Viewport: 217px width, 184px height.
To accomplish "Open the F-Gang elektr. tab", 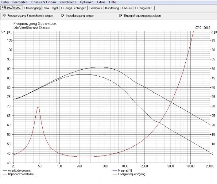I will point(144,8).
